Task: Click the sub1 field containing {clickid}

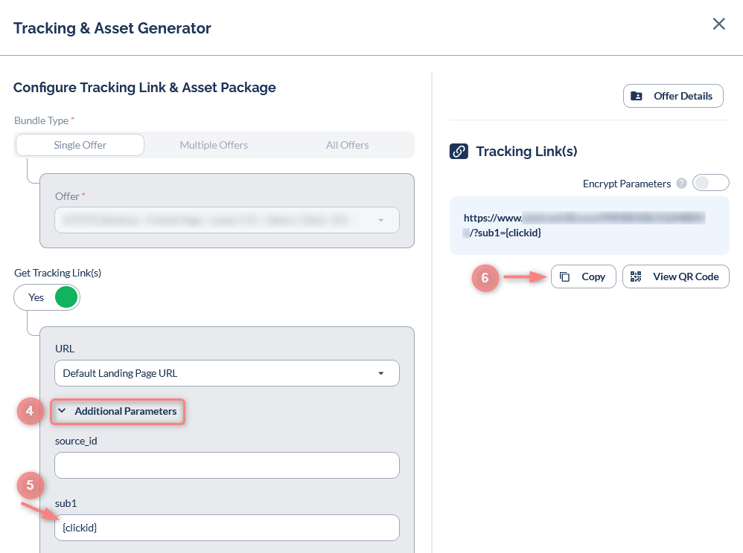Action: pyautogui.click(x=226, y=528)
